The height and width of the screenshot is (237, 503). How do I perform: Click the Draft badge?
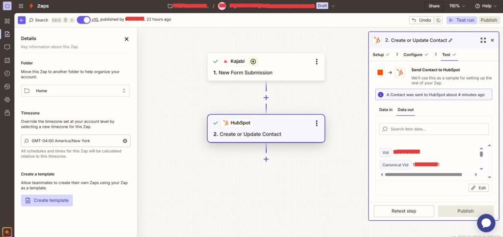pos(322,6)
